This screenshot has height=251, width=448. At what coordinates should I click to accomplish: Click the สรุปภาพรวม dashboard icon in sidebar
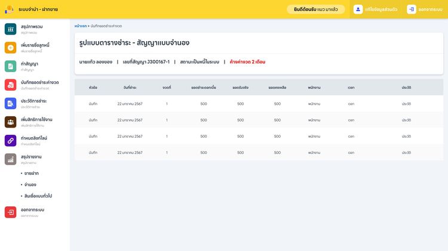[10, 29]
